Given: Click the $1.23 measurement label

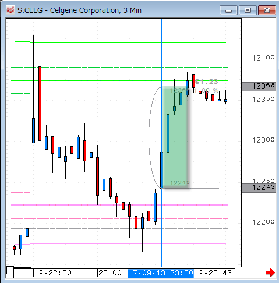Looking at the screenshot, I should pyautogui.click(x=207, y=82).
